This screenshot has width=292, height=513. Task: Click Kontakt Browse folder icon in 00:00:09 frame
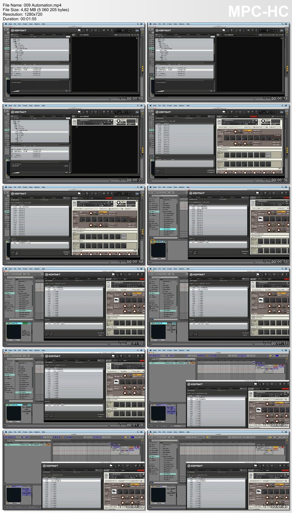(x=79, y=30)
